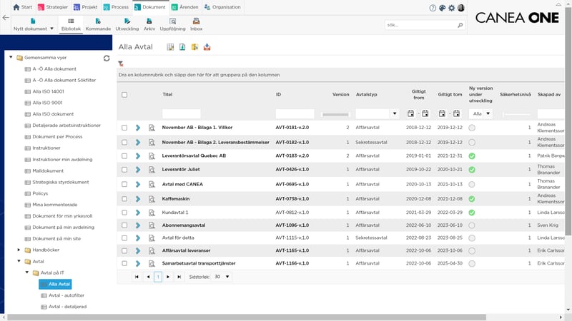The height and width of the screenshot is (321, 572).
Task: Select the Avtal - autofilter view
Action: tap(66, 295)
